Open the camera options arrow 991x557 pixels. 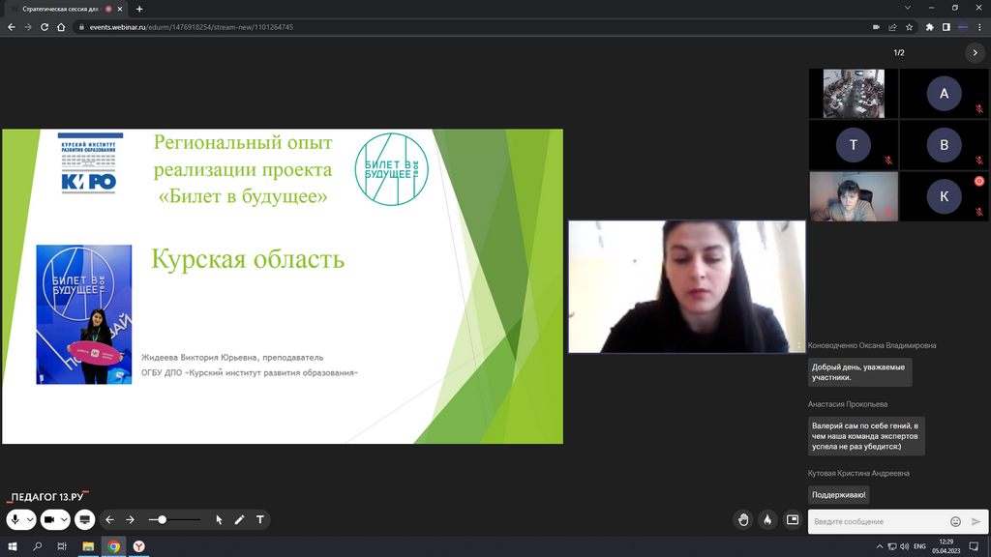(64, 519)
